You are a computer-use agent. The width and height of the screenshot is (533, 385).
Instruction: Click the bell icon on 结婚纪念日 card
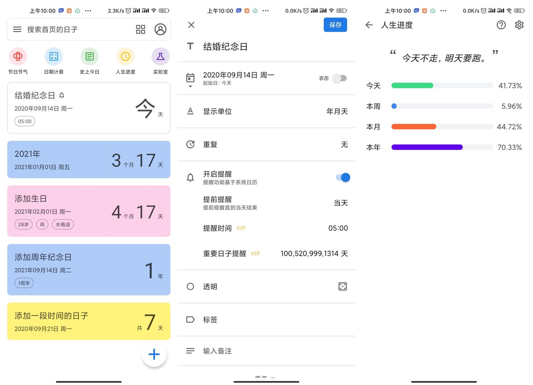click(x=62, y=95)
